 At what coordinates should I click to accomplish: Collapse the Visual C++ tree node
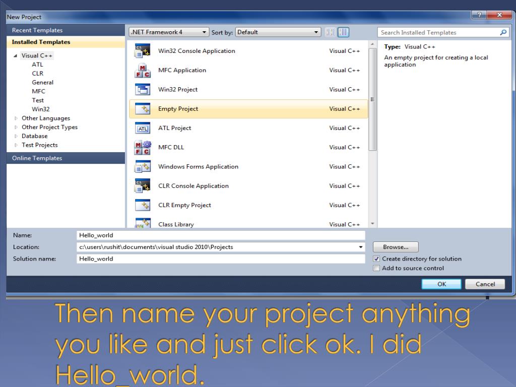click(x=15, y=55)
